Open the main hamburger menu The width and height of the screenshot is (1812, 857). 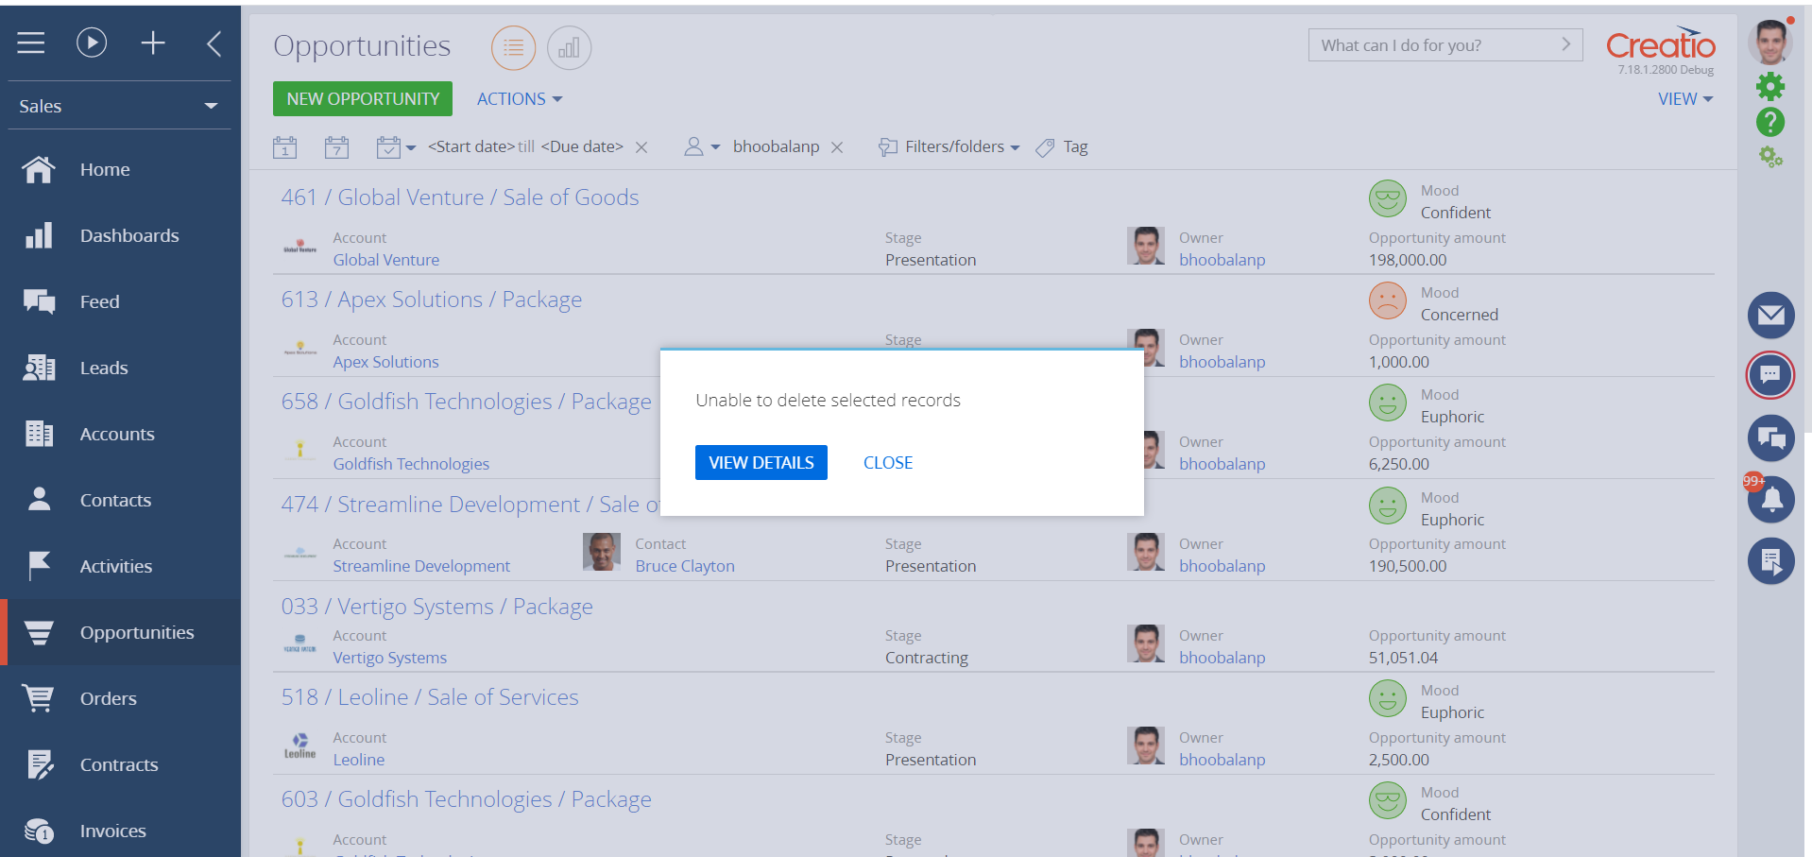[x=30, y=42]
